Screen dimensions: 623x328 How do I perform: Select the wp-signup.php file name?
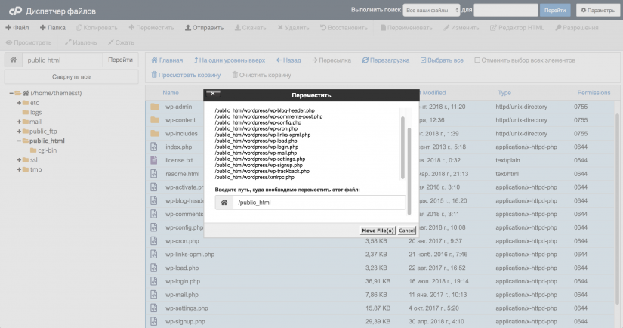tap(186, 322)
